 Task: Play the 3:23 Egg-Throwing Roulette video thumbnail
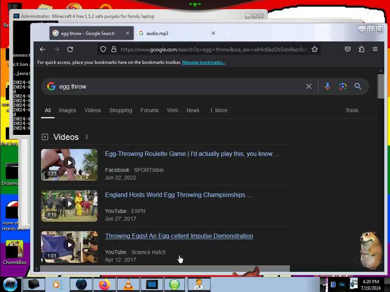[x=69, y=165]
